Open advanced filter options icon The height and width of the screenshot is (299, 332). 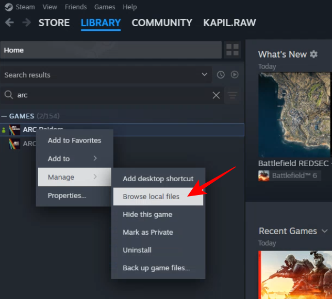pyautogui.click(x=233, y=95)
